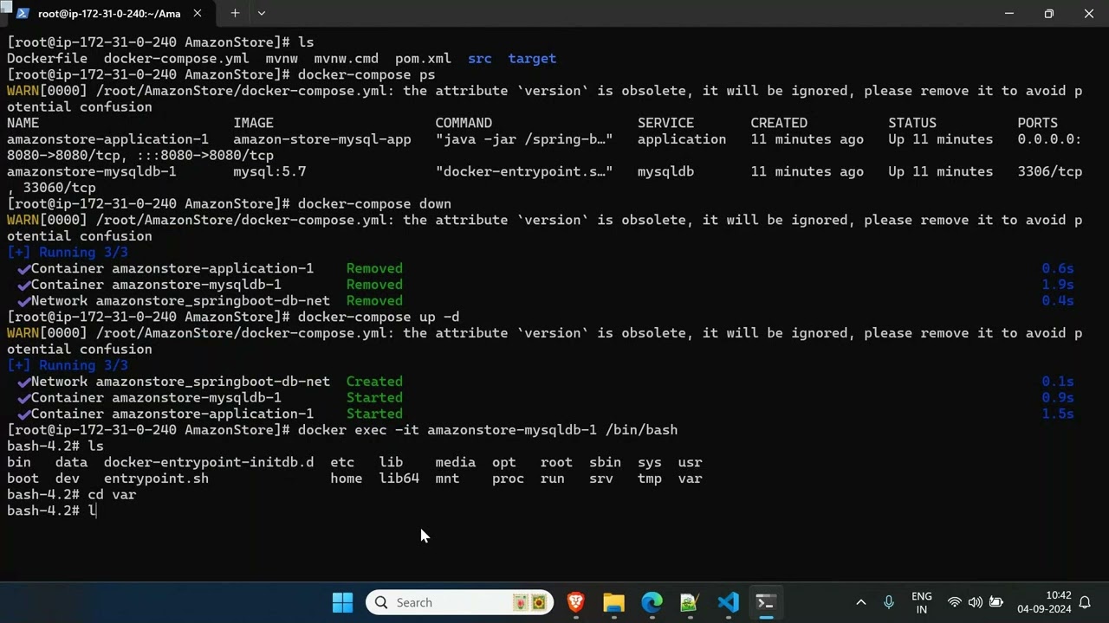Click the PowerShell icon in the tab
The width and height of the screenshot is (1109, 623).
(23, 14)
